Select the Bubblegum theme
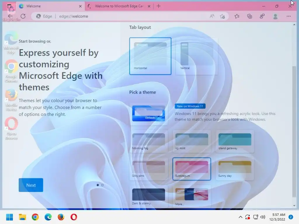 coord(192,169)
